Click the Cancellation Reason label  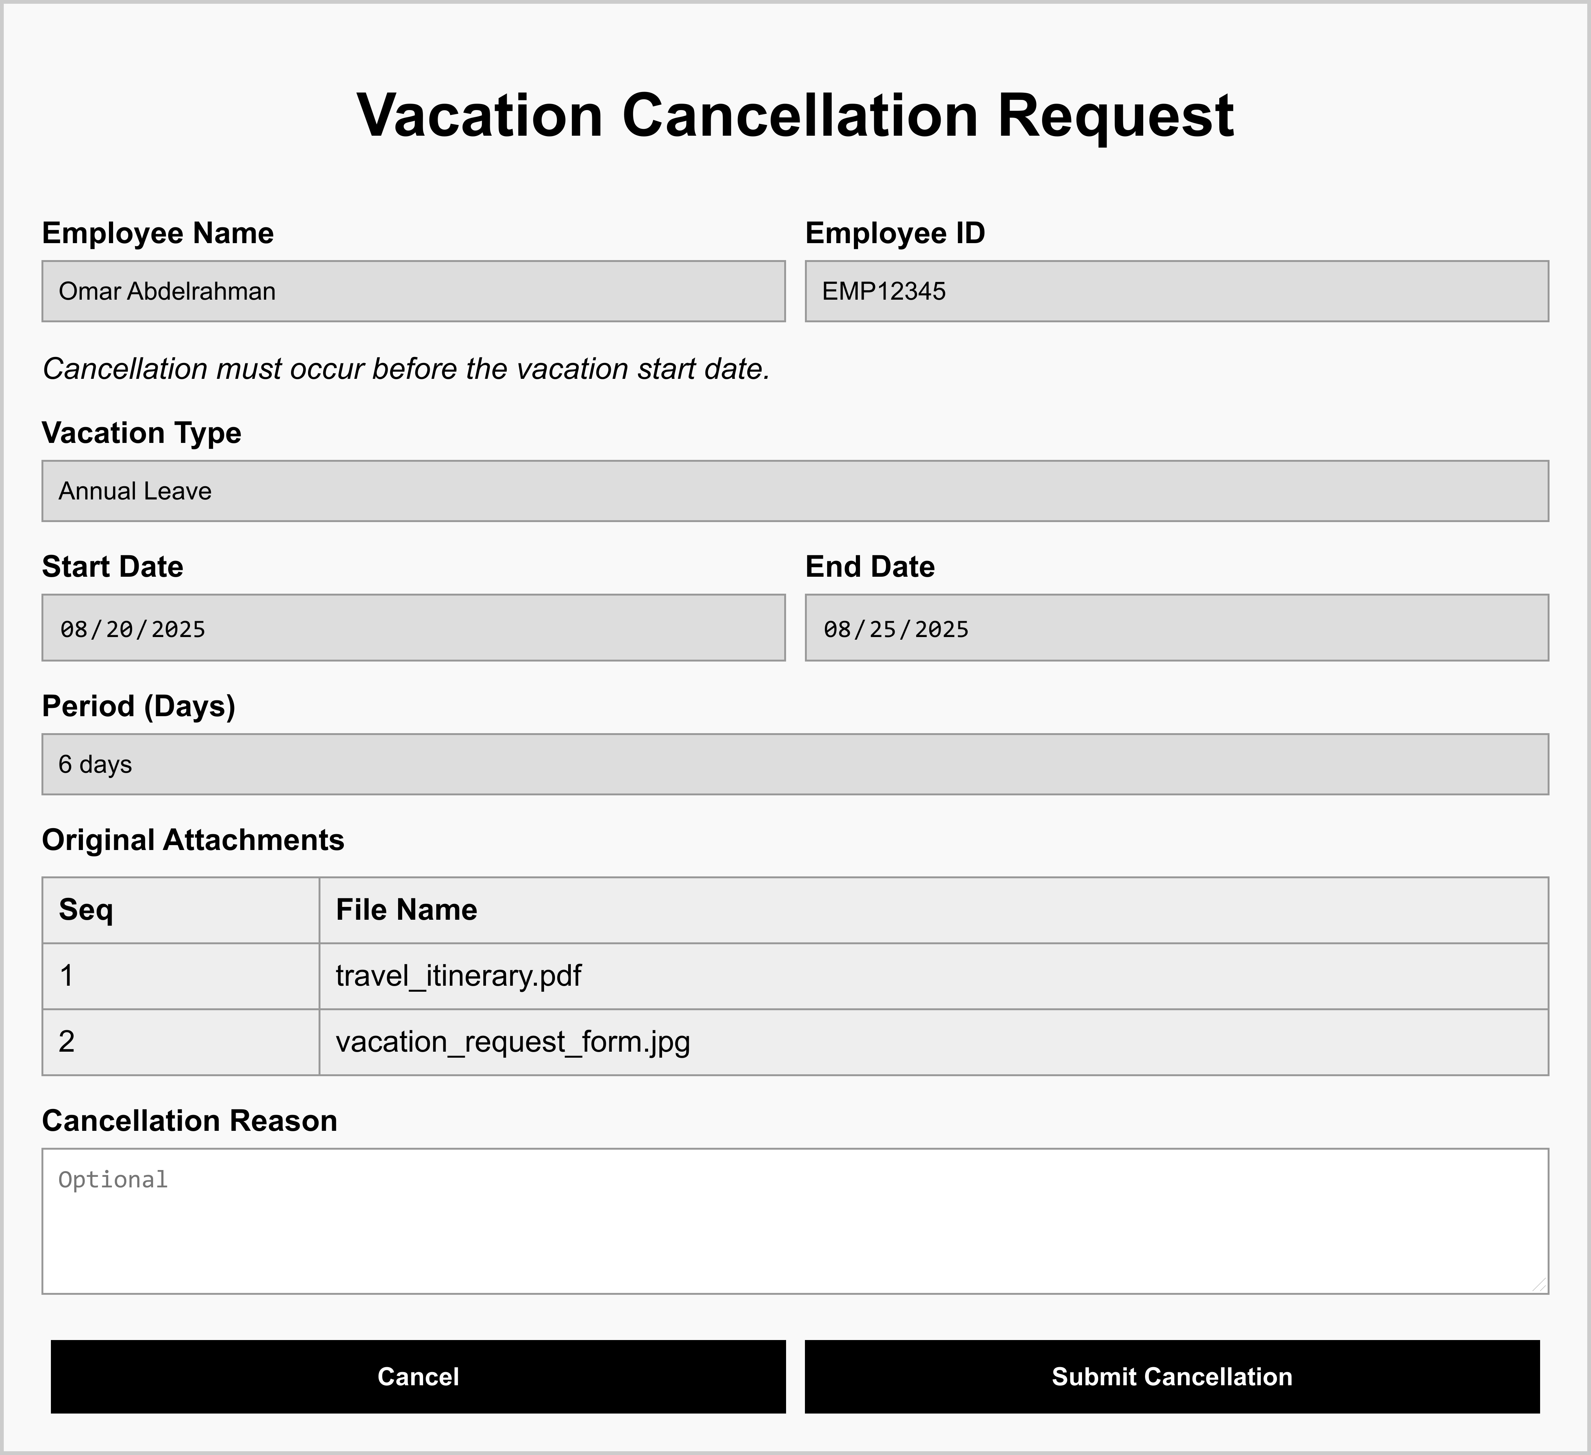point(189,1120)
